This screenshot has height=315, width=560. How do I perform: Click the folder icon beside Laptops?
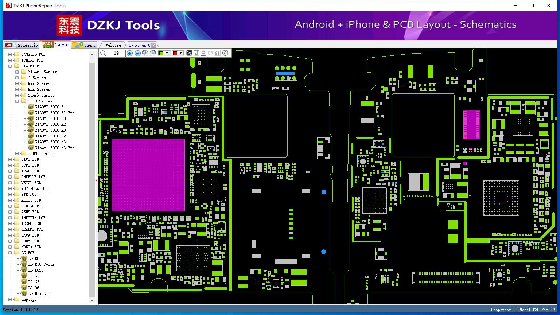tap(17, 299)
